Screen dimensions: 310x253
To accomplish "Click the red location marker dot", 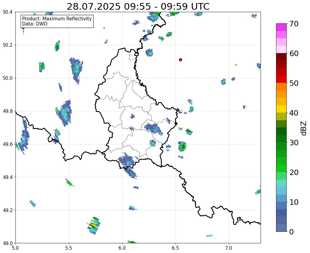I will (x=180, y=60).
